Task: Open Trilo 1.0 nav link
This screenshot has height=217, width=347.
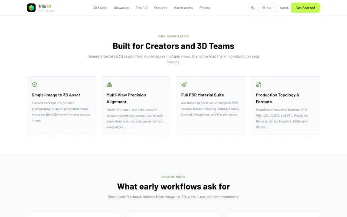Action: pyautogui.click(x=142, y=8)
